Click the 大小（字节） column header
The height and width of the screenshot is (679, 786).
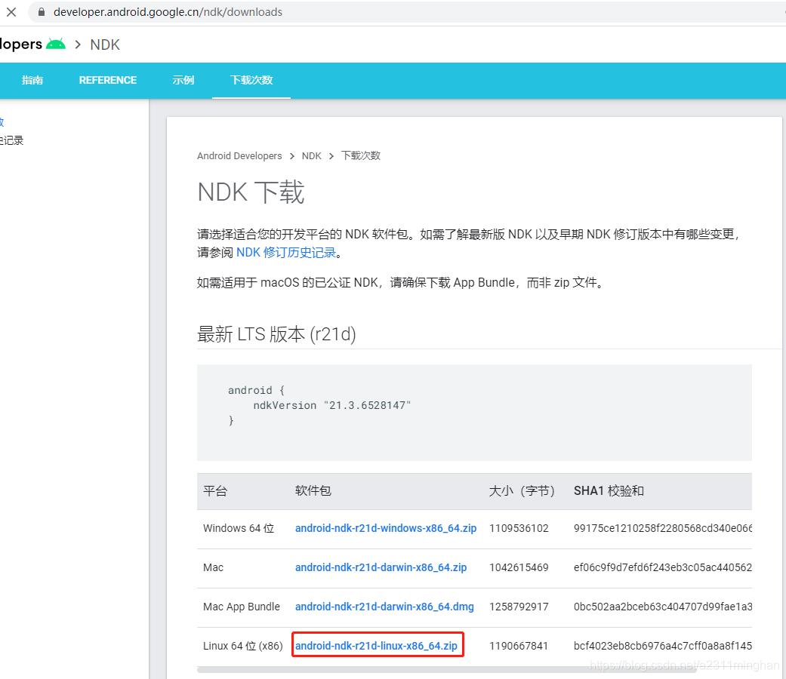pos(522,490)
